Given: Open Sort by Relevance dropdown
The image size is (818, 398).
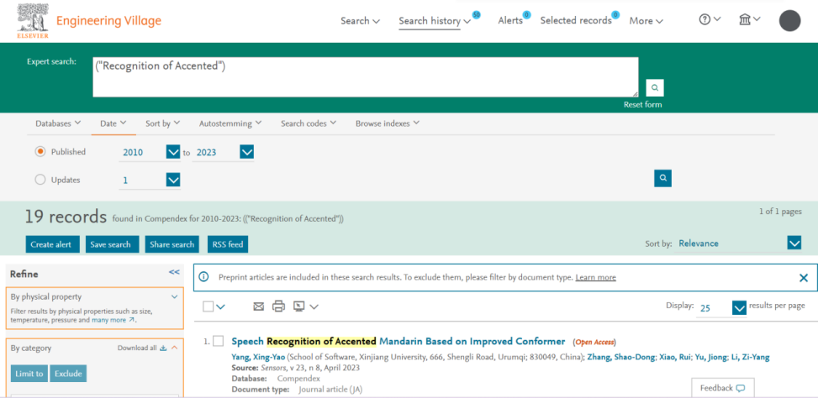Looking at the screenshot, I should tap(794, 244).
